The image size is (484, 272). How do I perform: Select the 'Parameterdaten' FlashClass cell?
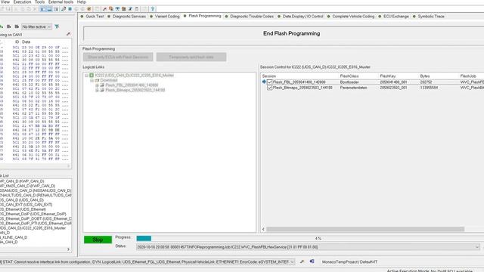point(353,88)
